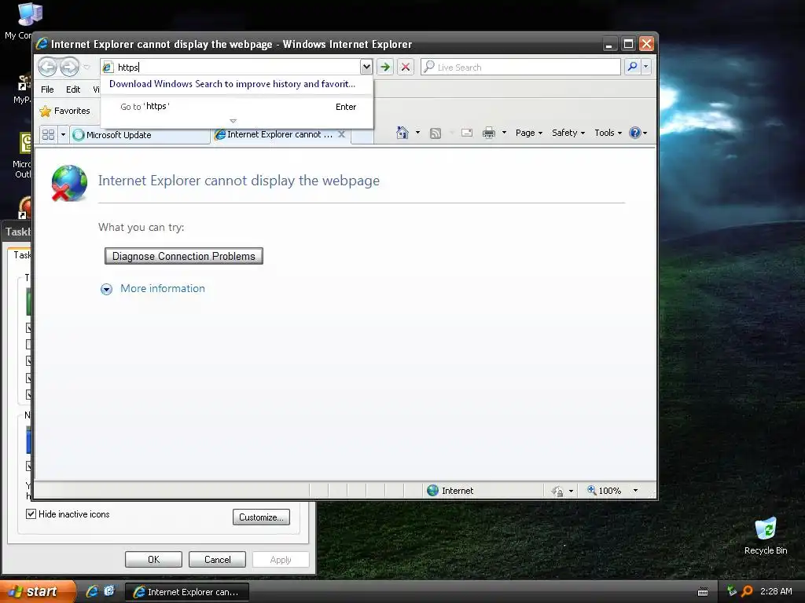
Task: Click the Back navigation arrow
Action: point(48,68)
